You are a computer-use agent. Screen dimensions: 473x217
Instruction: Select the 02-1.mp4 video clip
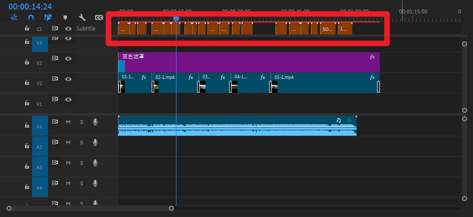(175, 83)
